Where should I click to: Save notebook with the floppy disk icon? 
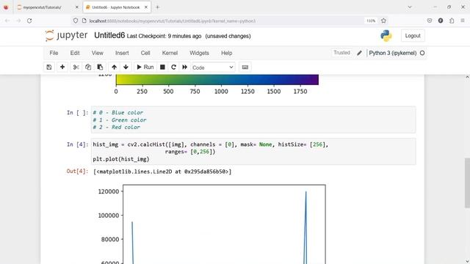(49, 67)
